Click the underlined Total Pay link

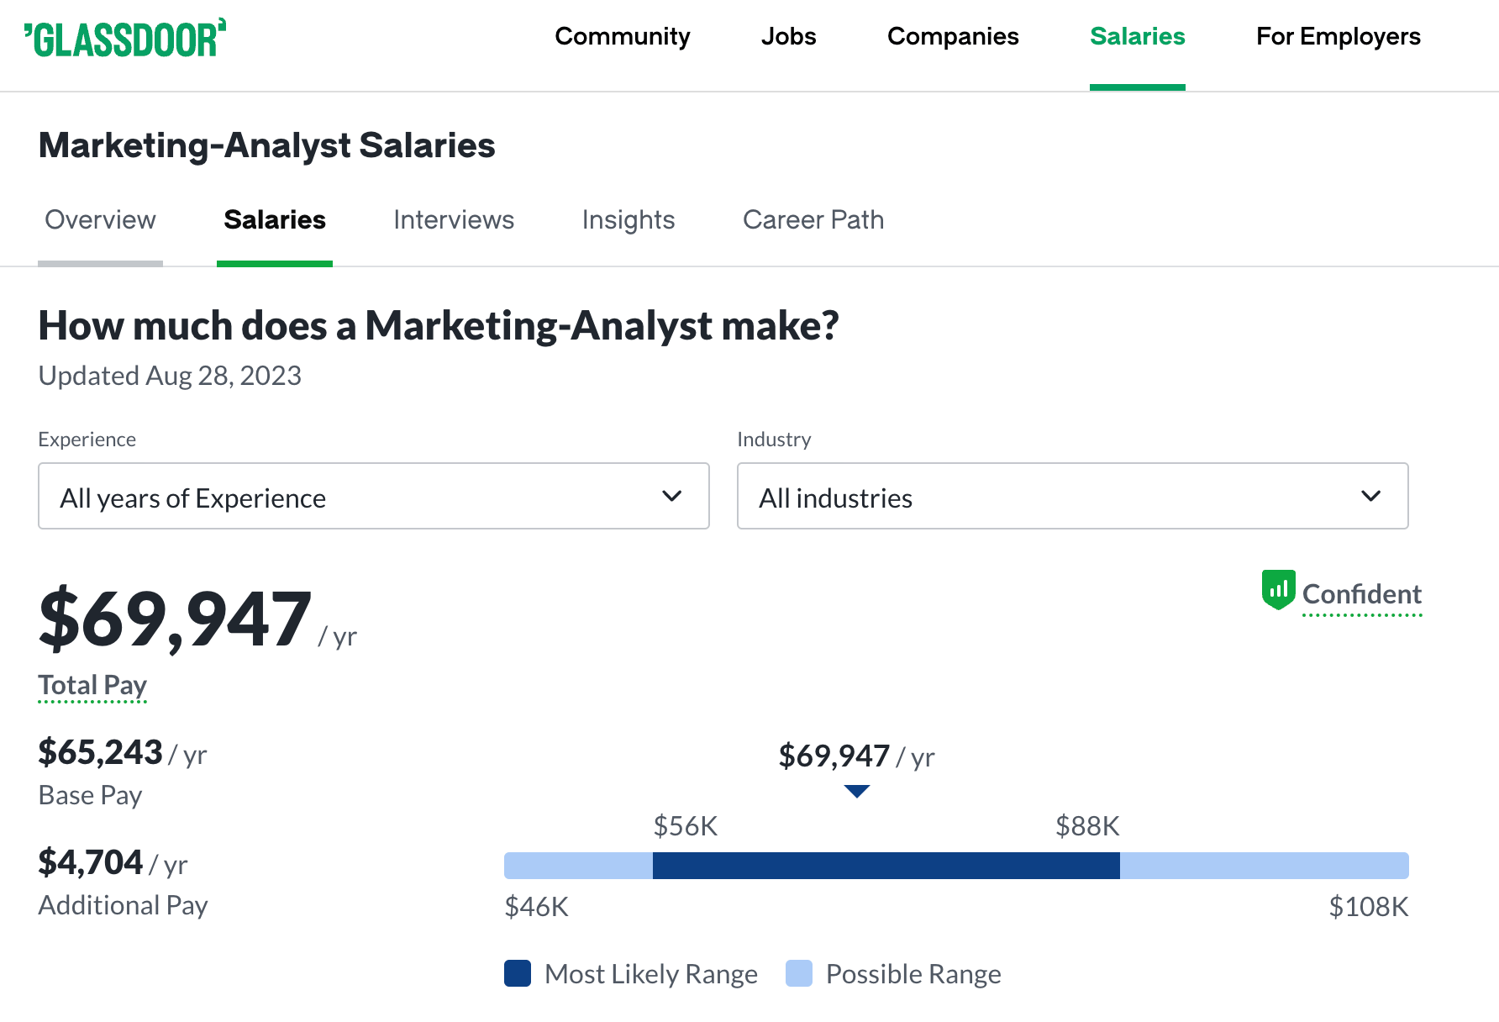92,685
